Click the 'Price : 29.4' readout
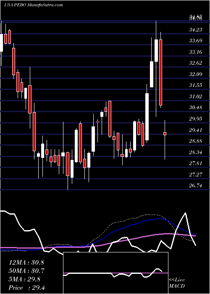This screenshot has width=210, height=294. click(x=26, y=287)
